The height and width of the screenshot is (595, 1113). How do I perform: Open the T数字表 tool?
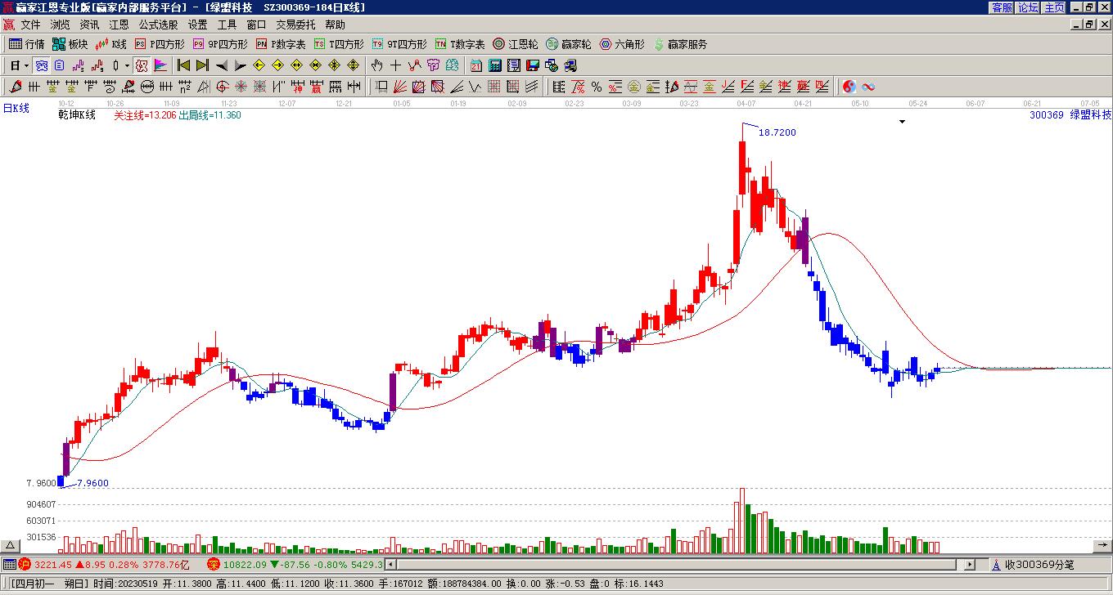click(460, 44)
